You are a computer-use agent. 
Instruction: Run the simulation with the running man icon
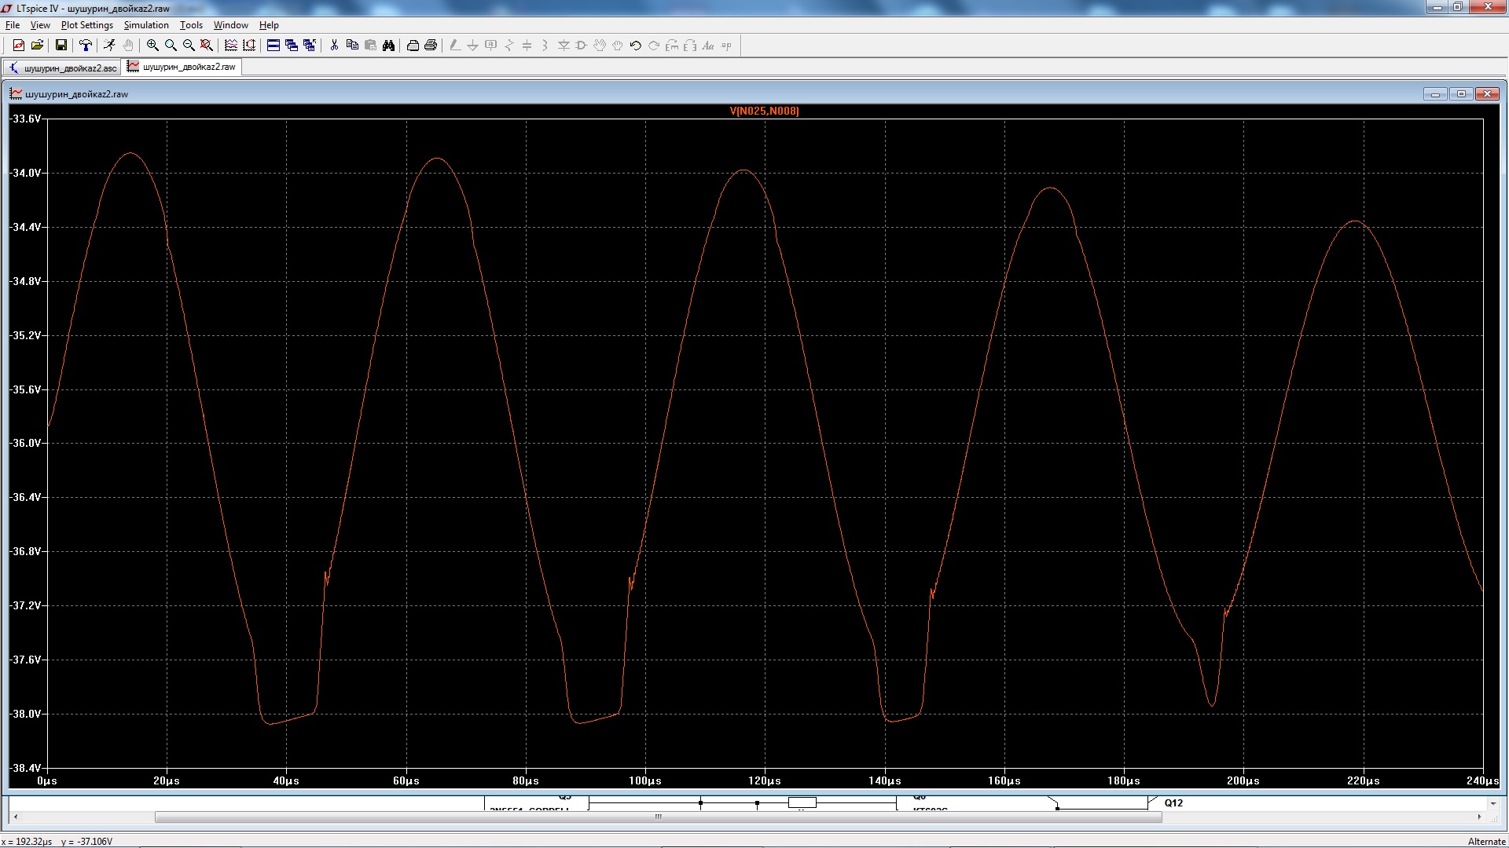click(x=109, y=46)
